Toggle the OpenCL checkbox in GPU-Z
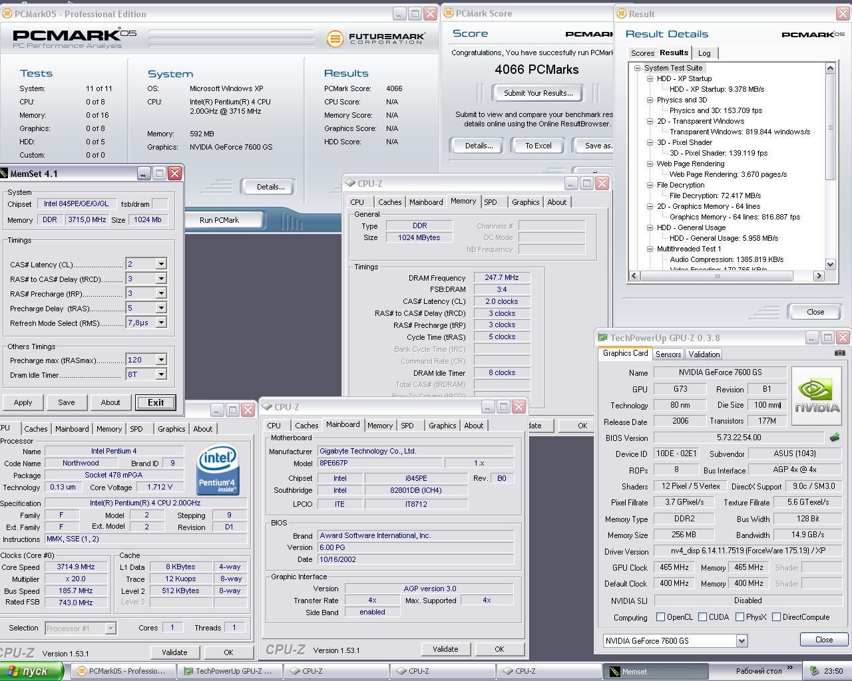 (x=661, y=617)
